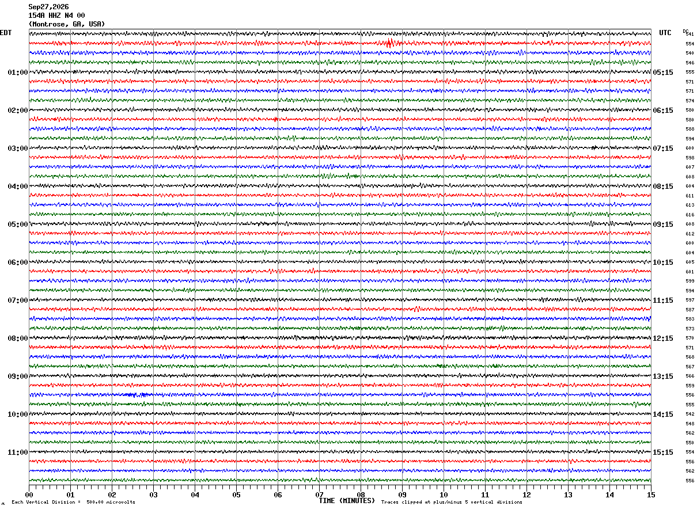Viewport: 697px width, 510px height.
Task: Click the 01:00 EDT time label
Action: 17,73
